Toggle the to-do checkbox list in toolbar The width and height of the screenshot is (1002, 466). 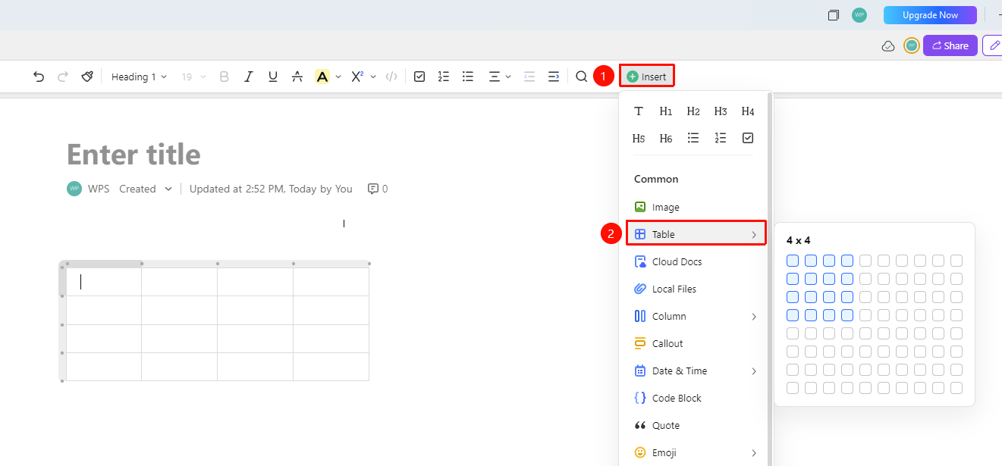419,77
